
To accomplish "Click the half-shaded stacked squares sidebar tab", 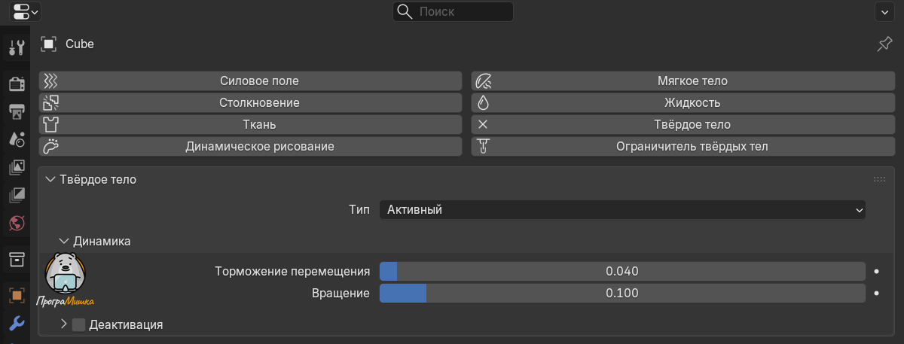I will click(17, 195).
